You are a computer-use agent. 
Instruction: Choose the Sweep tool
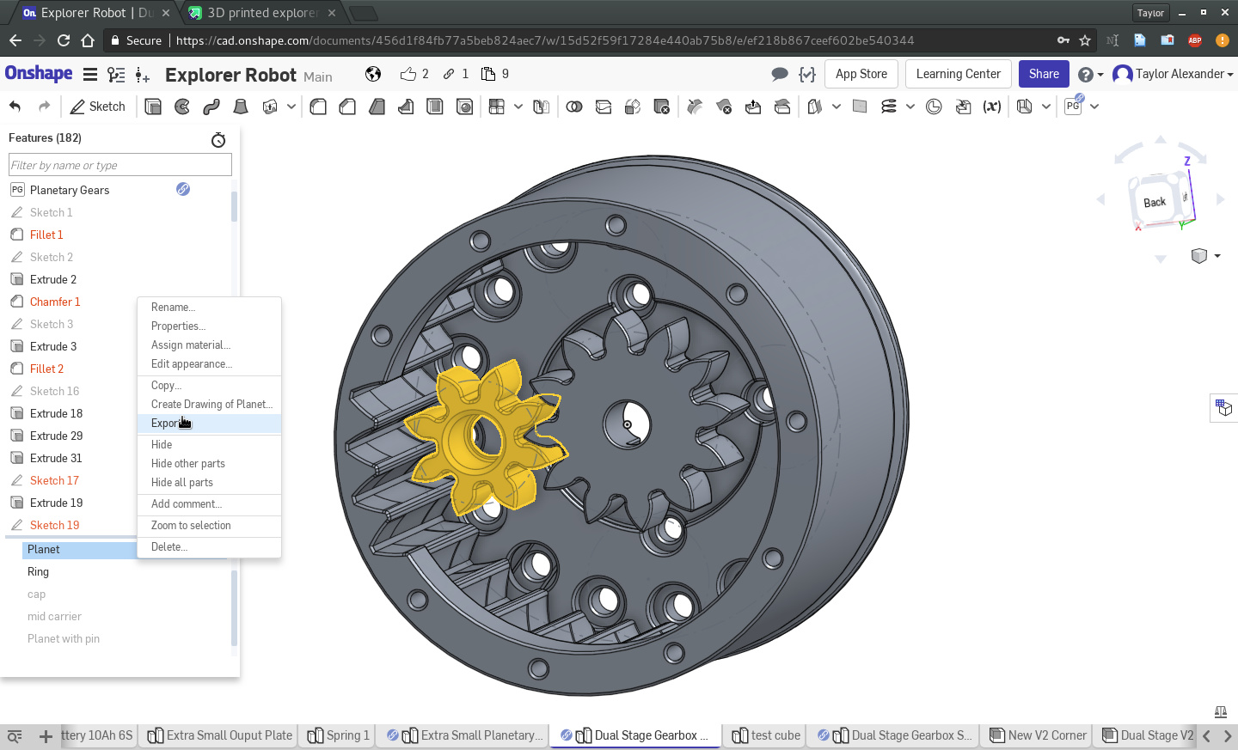pos(211,107)
